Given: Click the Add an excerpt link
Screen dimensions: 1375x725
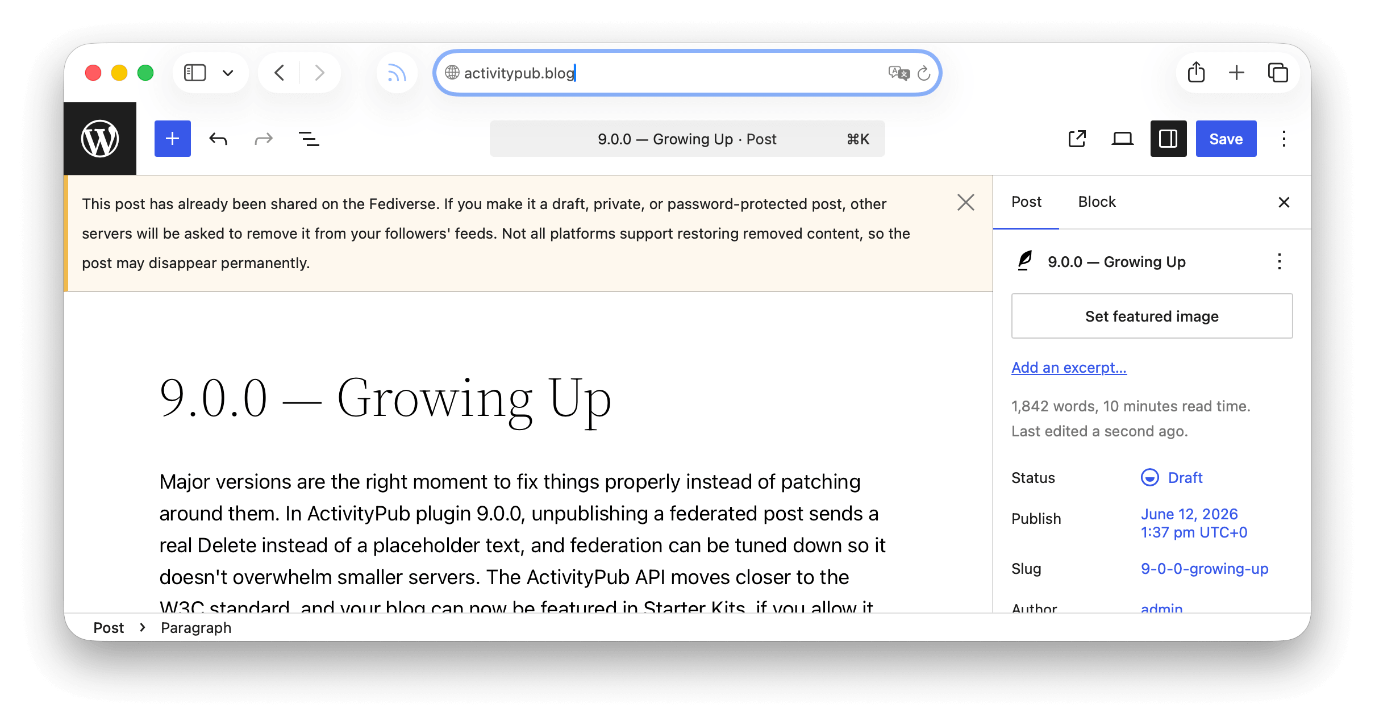Looking at the screenshot, I should (1069, 368).
